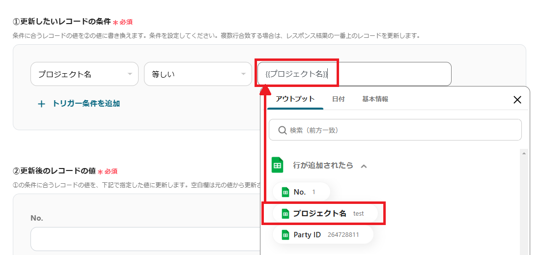The height and width of the screenshot is (255, 542).
Task: Close the output picker with the X
Action: click(517, 100)
